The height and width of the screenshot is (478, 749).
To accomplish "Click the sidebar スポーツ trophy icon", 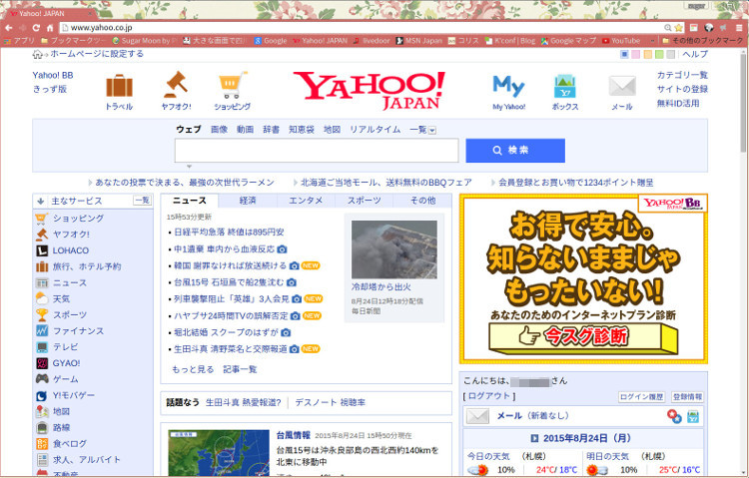I will pyautogui.click(x=42, y=314).
